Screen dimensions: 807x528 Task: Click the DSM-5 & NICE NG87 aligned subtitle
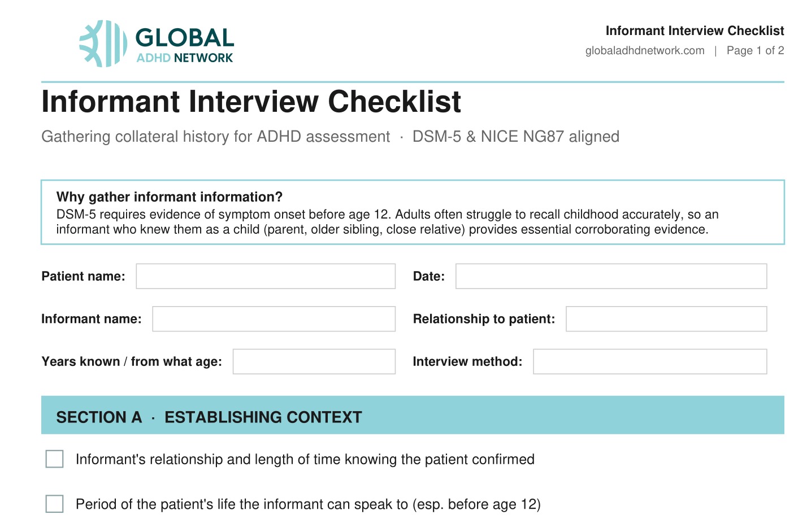click(x=516, y=137)
